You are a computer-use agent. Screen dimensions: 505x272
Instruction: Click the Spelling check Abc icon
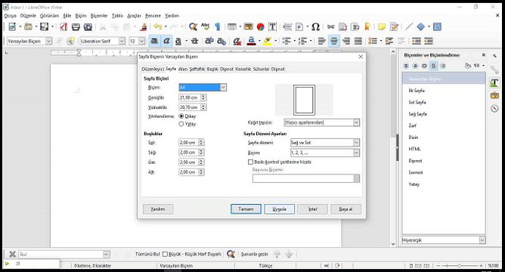205,27
